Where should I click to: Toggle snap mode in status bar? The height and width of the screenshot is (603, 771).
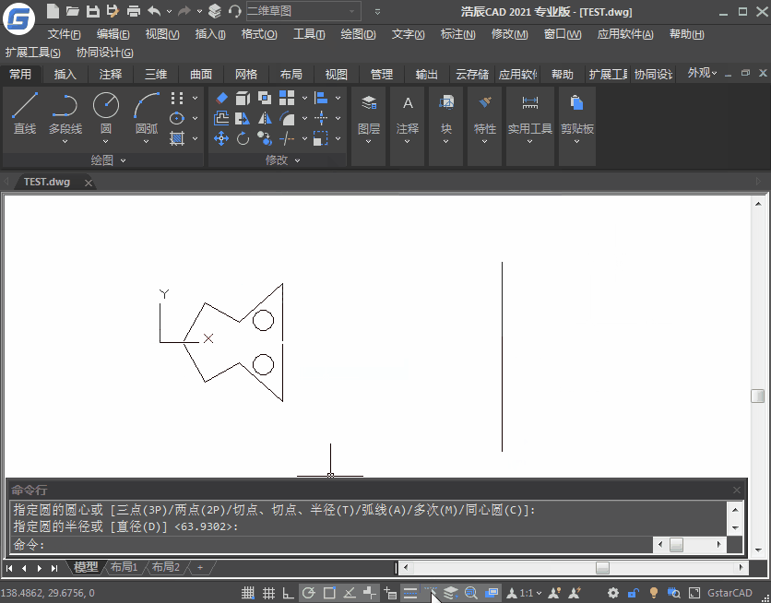248,593
